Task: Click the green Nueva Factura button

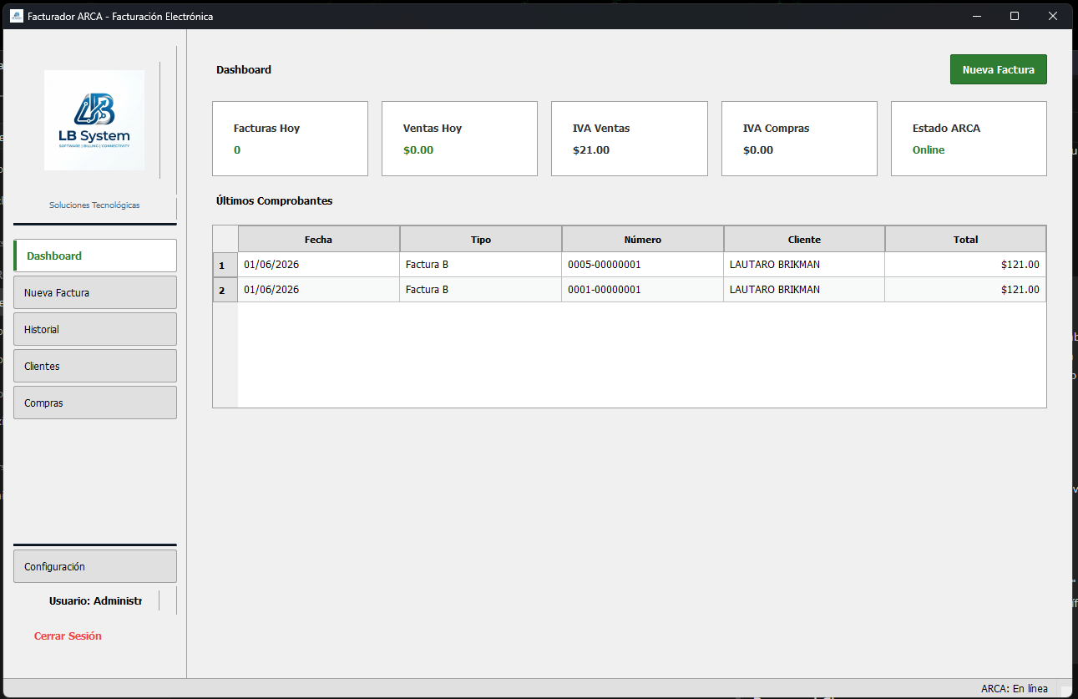Action: click(998, 69)
